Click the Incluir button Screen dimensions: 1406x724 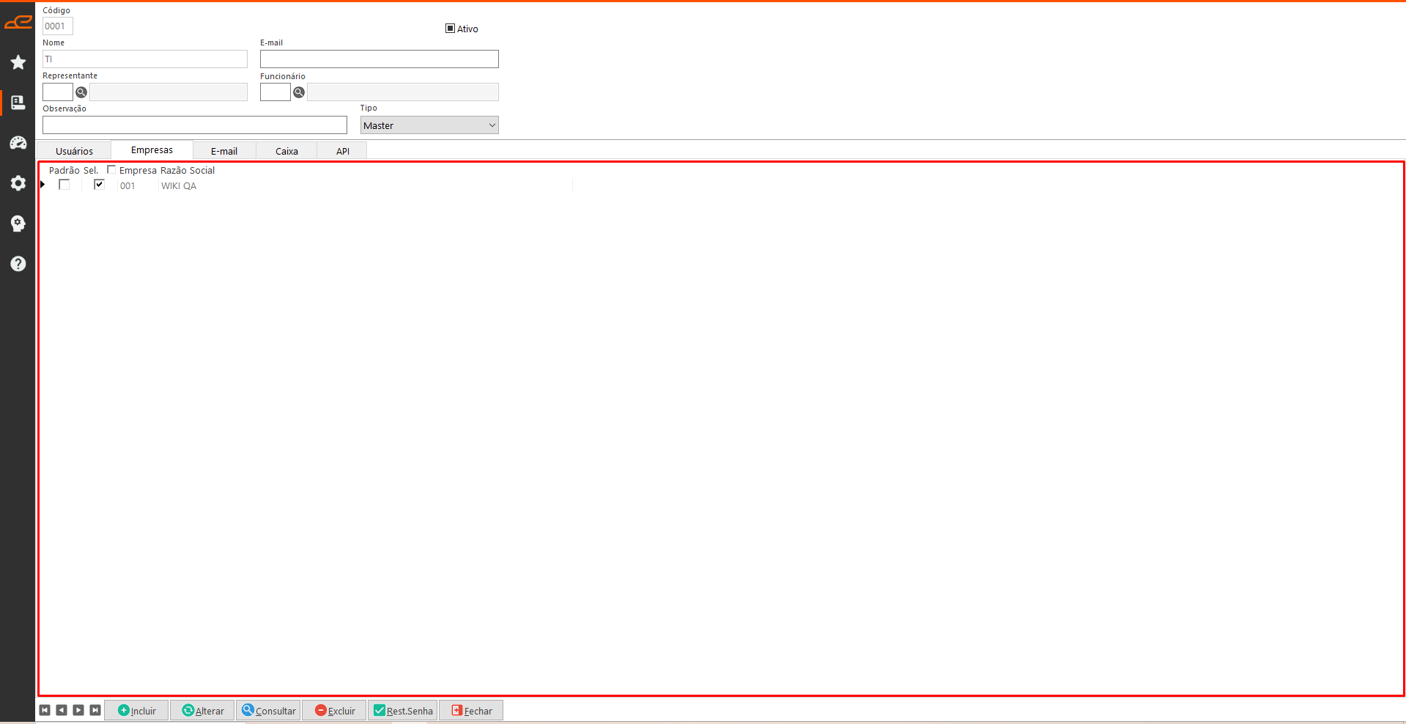click(137, 711)
